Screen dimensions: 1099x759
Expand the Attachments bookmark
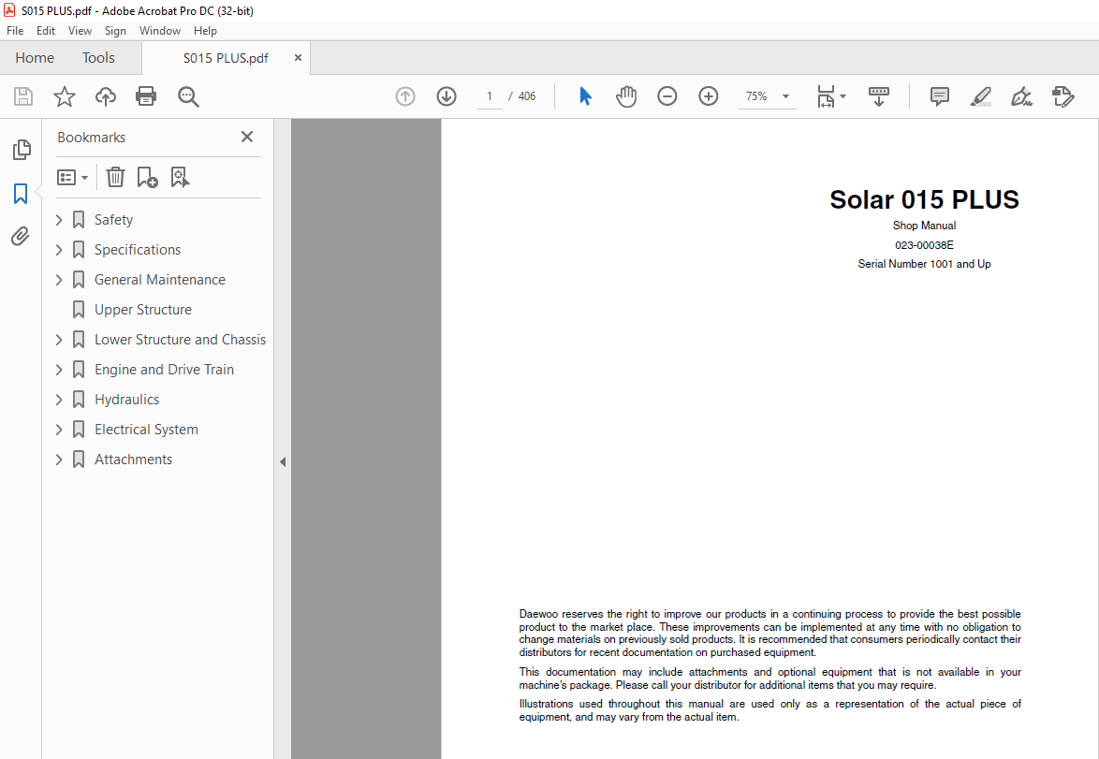59,460
